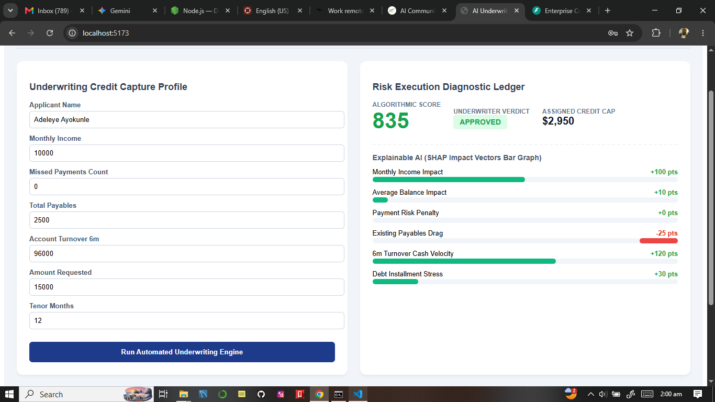Show hidden system tray icons

[591, 394]
